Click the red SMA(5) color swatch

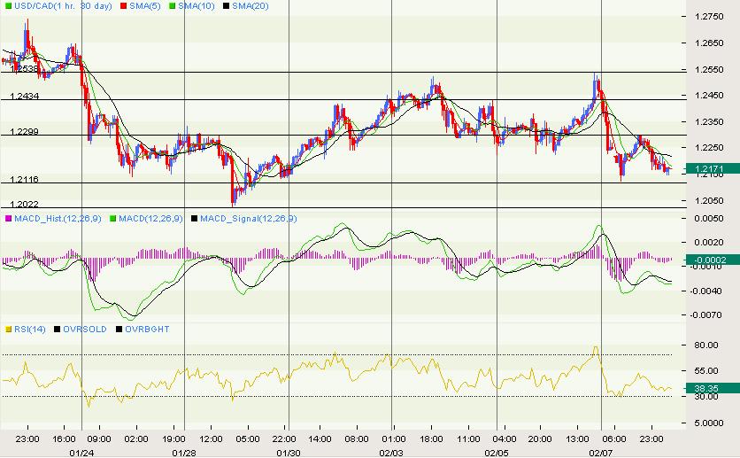tap(124, 6)
